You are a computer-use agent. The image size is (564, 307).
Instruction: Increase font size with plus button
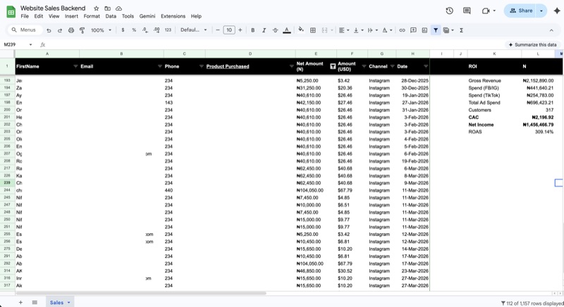click(x=240, y=30)
